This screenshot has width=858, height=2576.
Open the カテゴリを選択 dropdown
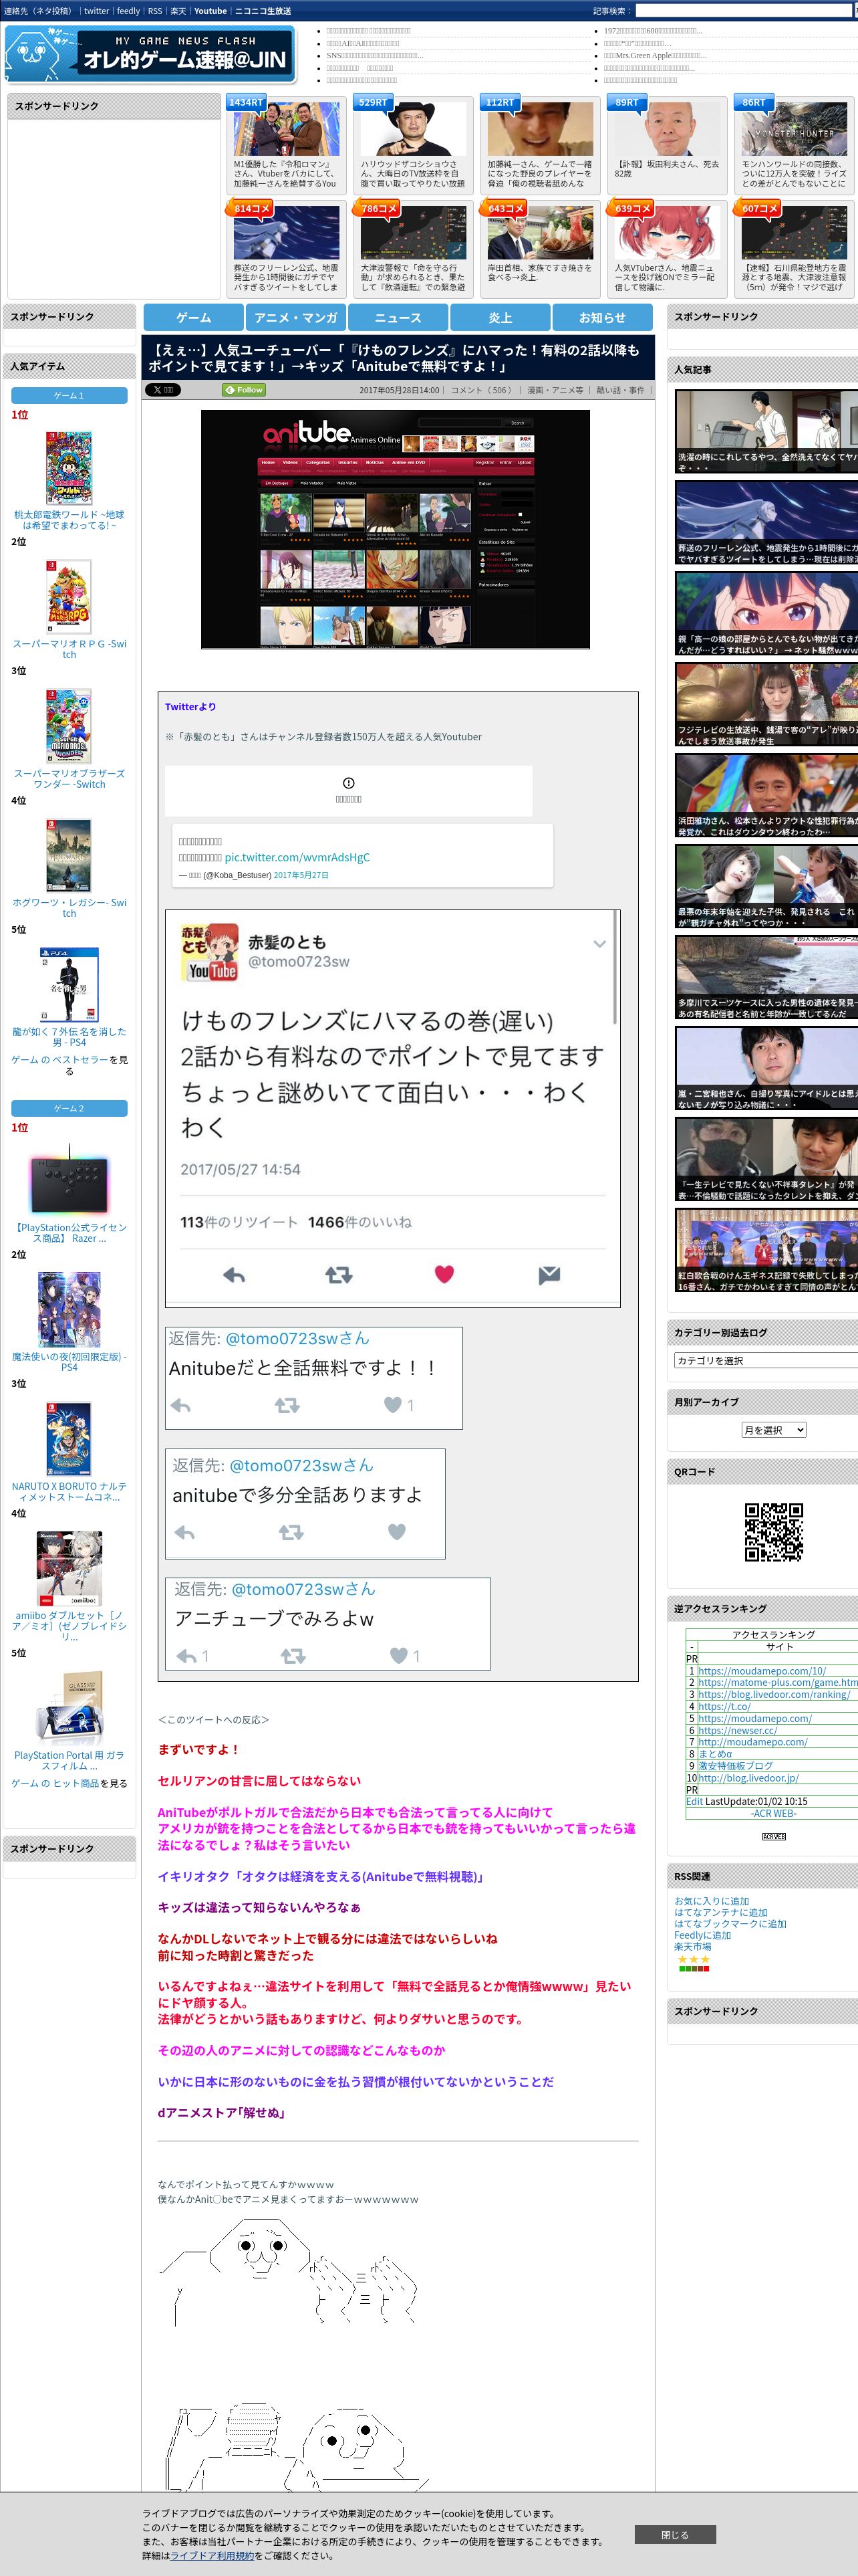click(766, 1360)
